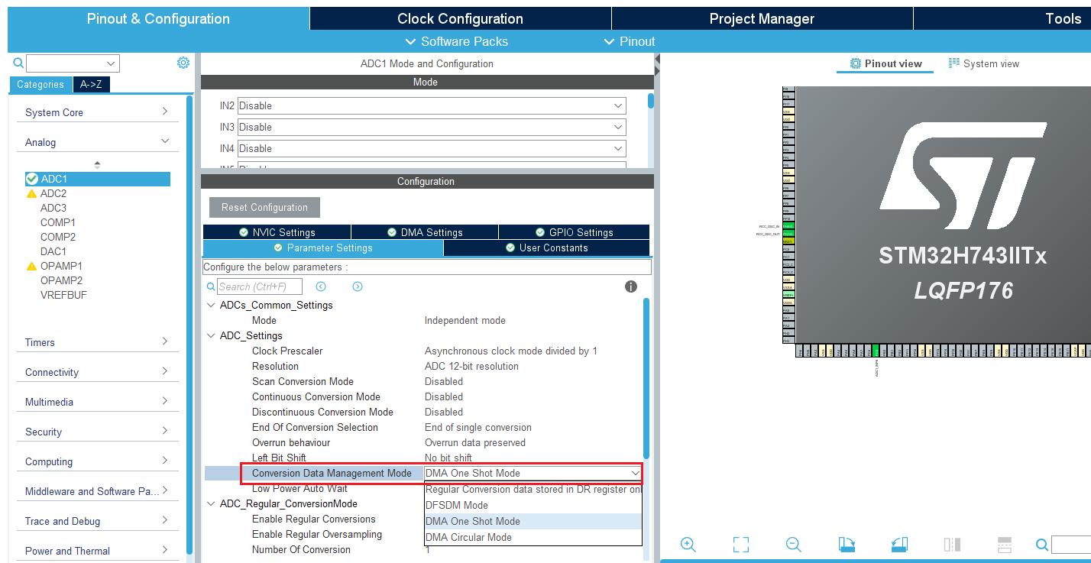The image size is (1091, 563).
Task: Switch to the A->Z list tab
Action: [91, 84]
